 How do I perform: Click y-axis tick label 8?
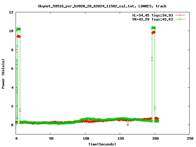tap(12, 50)
